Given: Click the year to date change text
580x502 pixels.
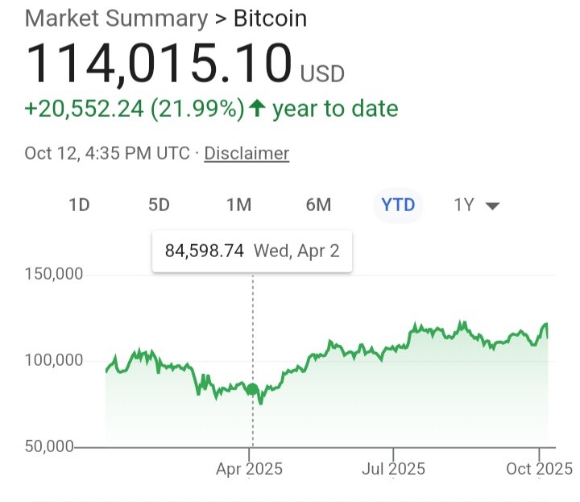Looking at the screenshot, I should pos(335,109).
